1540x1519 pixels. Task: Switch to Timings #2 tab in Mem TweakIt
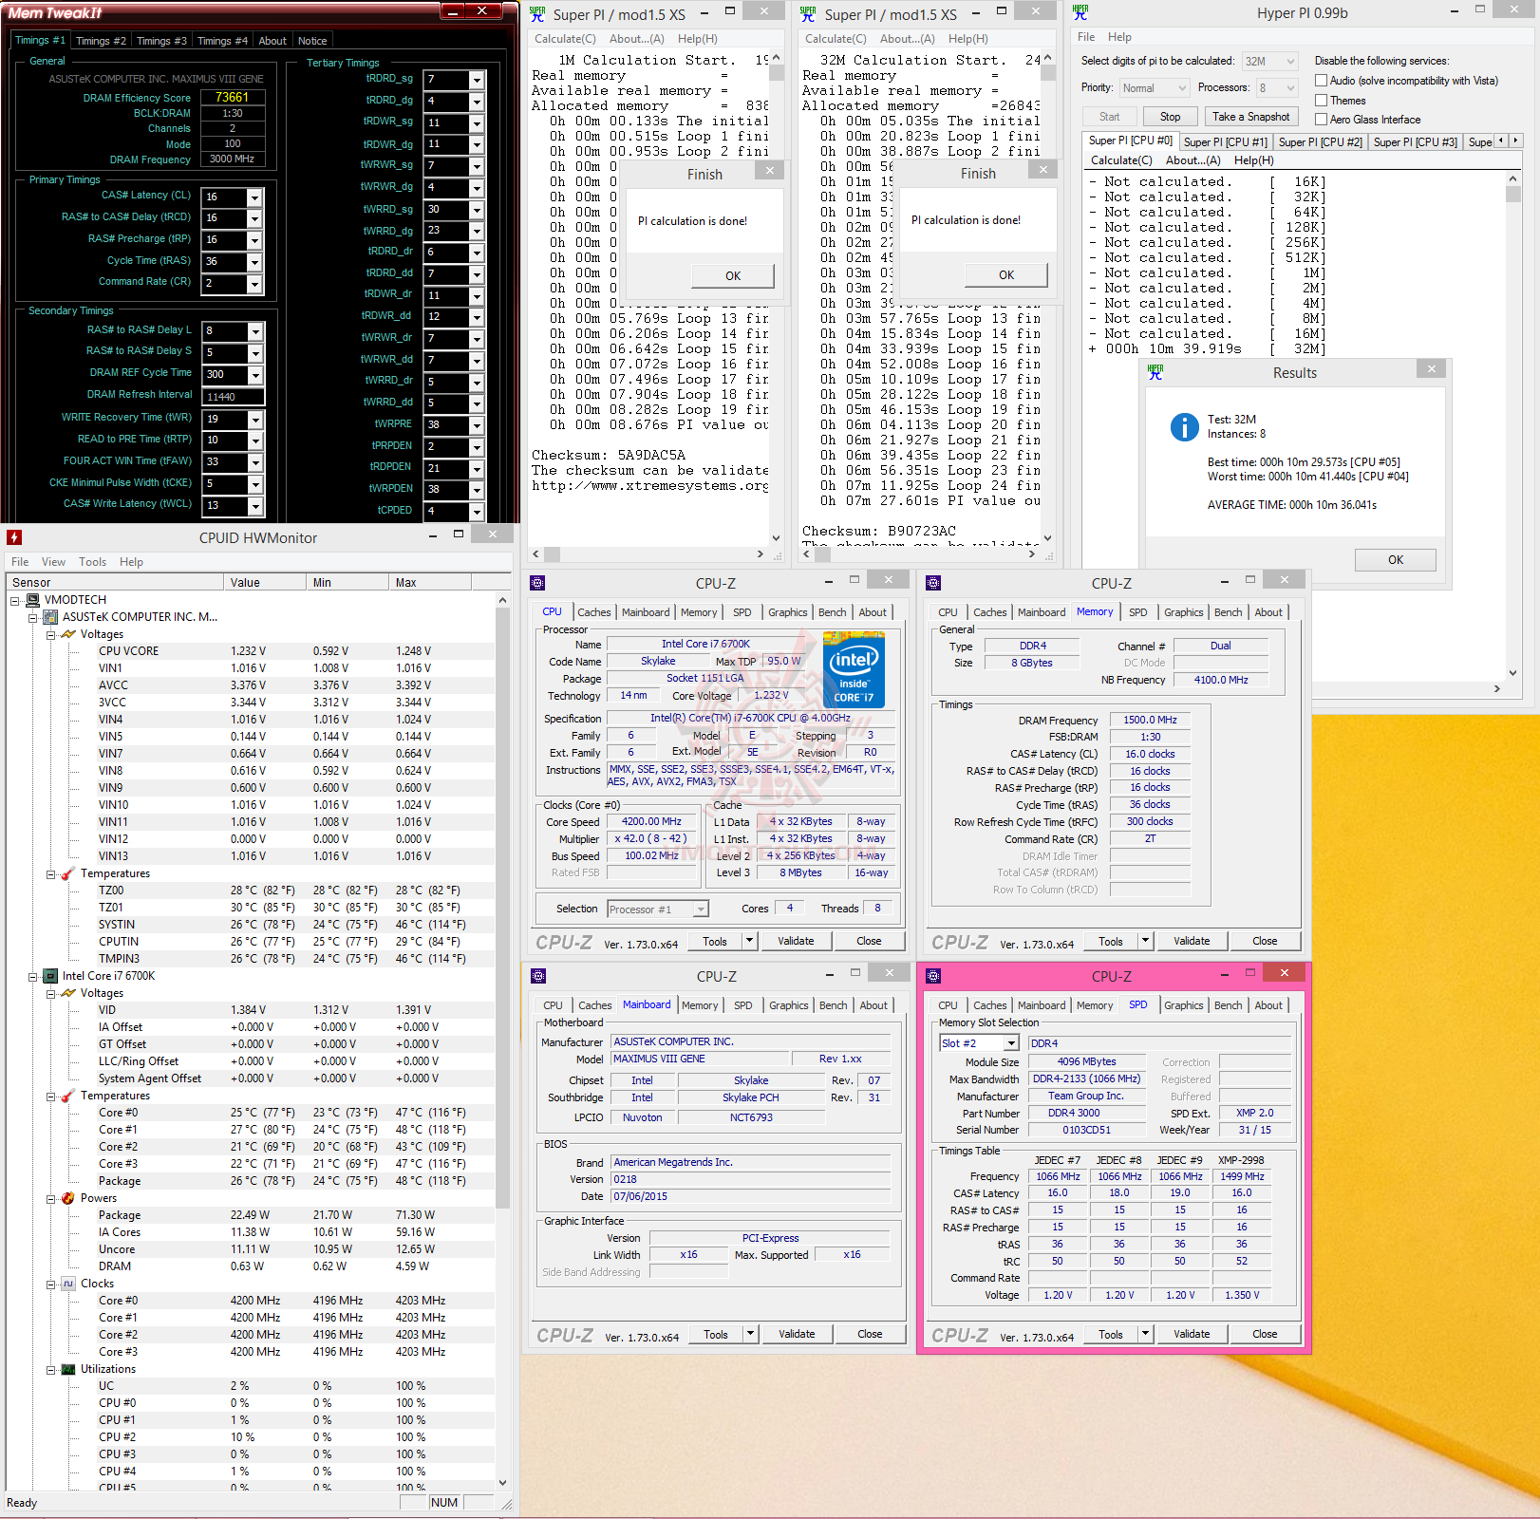pyautogui.click(x=101, y=41)
